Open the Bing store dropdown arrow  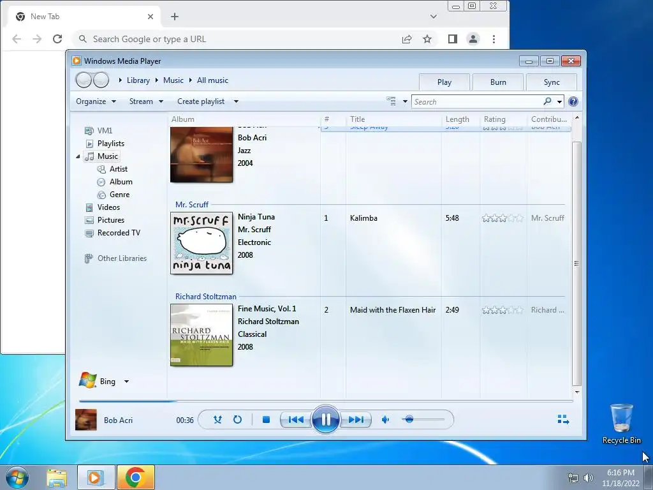[127, 382]
